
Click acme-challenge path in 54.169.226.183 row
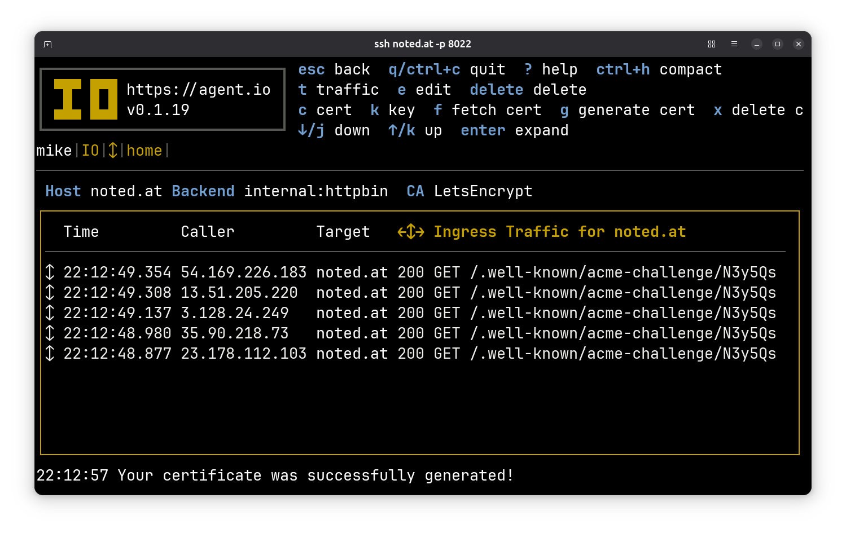(x=623, y=272)
